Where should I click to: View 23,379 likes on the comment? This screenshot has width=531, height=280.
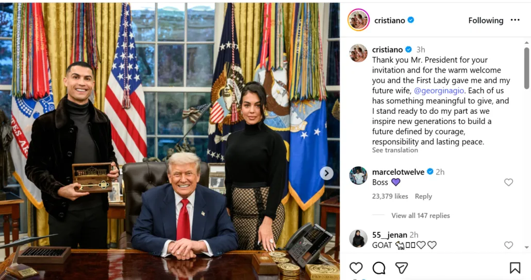(390, 197)
